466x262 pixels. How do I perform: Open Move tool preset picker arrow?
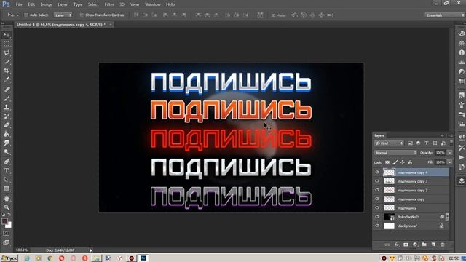tap(17, 15)
